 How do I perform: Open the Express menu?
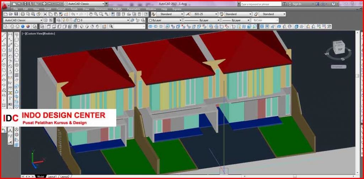(x=177, y=9)
